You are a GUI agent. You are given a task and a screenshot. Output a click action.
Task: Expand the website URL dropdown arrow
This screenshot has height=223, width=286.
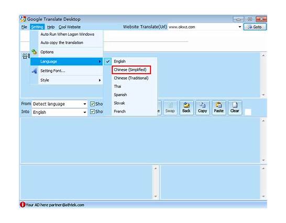240,27
